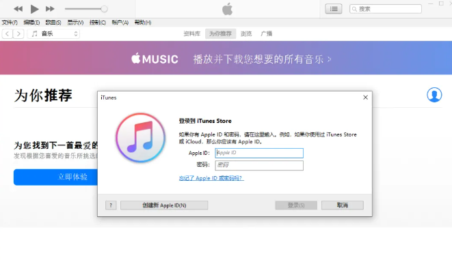
Task: Click the question mark help button
Action: point(111,205)
